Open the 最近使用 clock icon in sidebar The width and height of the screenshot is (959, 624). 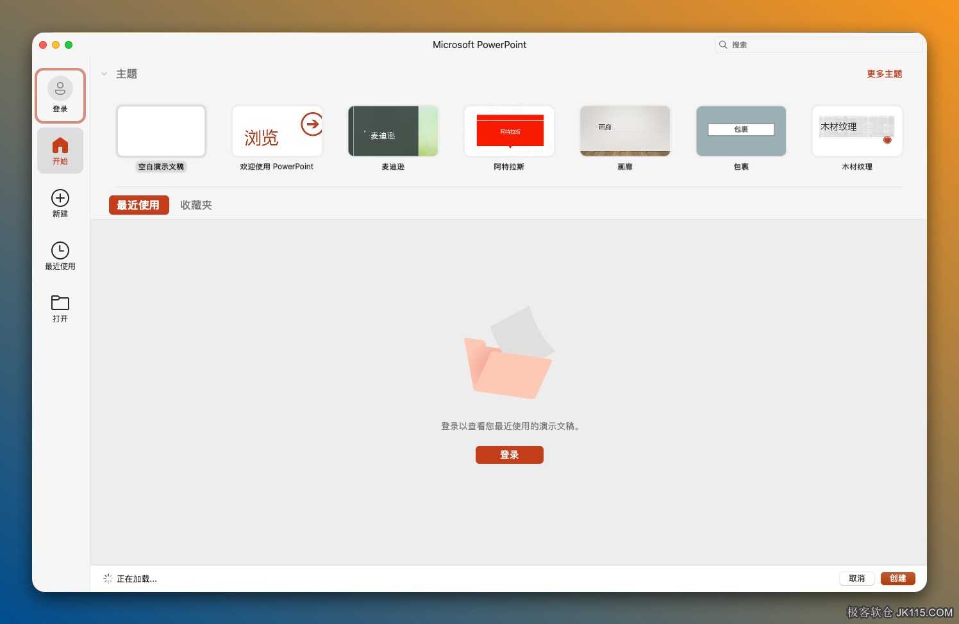[x=60, y=250]
